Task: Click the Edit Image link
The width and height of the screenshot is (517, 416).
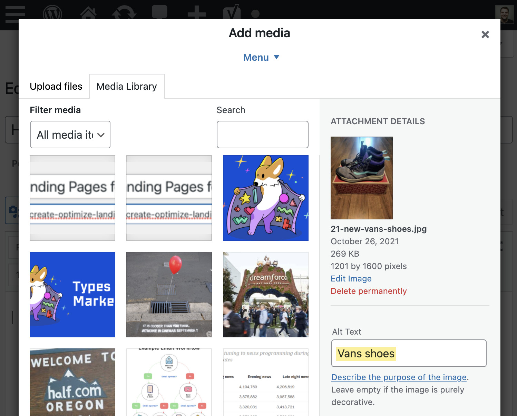Action: click(351, 278)
